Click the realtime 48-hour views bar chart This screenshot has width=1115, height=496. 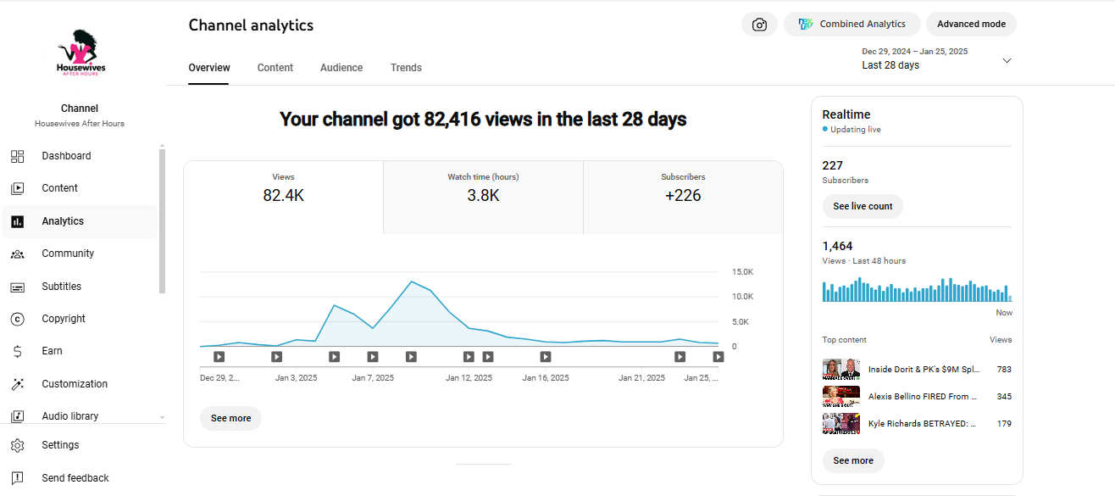tap(917, 289)
